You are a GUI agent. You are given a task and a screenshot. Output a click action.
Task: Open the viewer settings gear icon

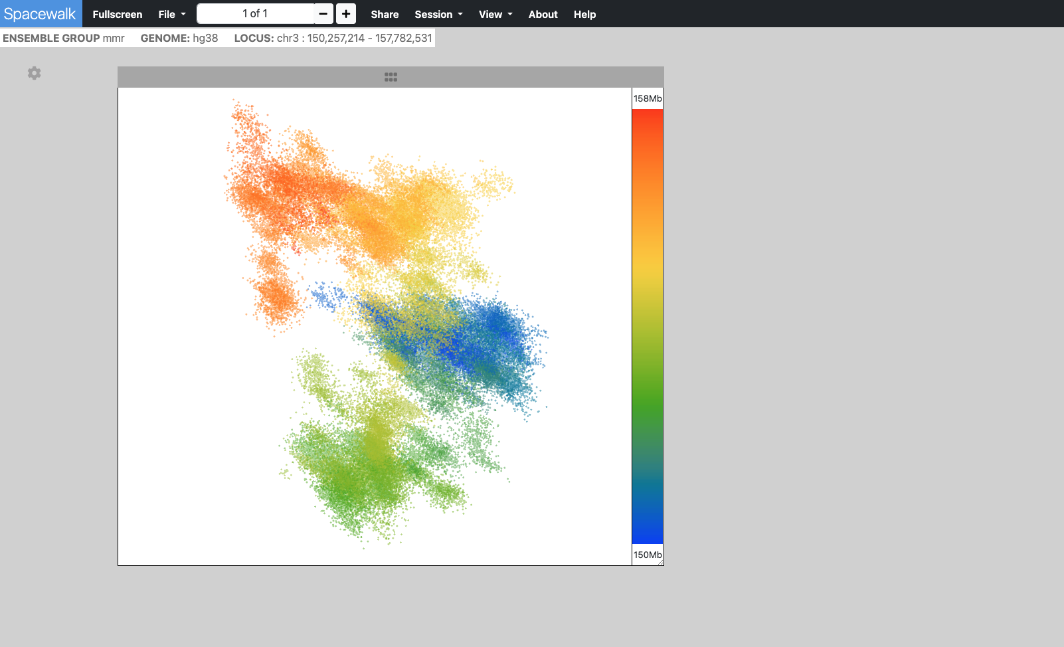(35, 73)
